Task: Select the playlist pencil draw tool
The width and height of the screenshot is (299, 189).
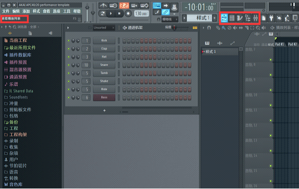Action: 218,28
